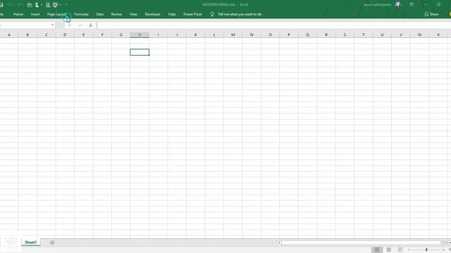This screenshot has height=253, width=451.
Task: Switch to Page Layout view icon
Action: (388, 250)
